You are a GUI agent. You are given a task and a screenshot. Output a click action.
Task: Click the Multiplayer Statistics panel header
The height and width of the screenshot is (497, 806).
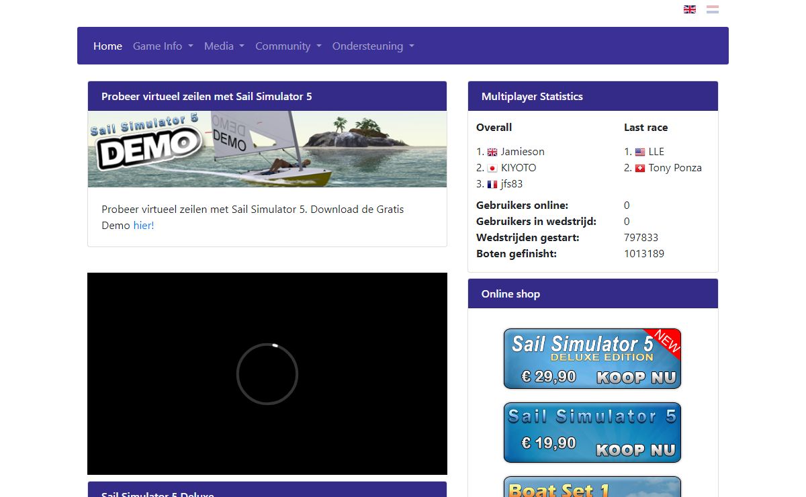[593, 96]
